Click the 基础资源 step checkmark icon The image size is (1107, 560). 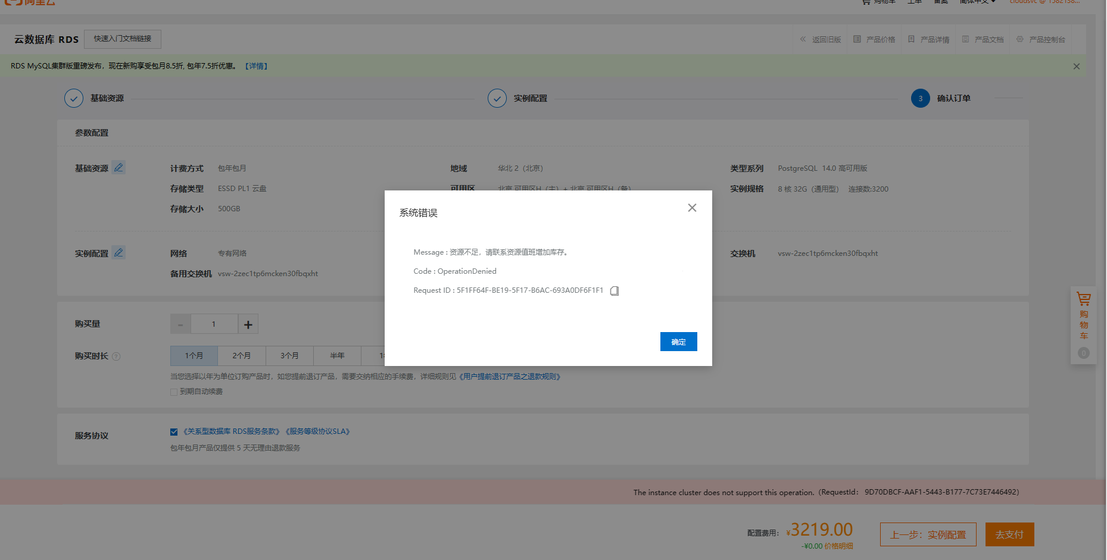pos(74,98)
